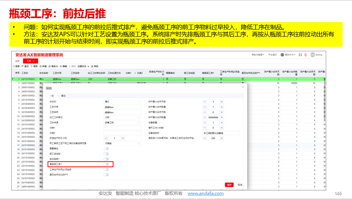
Task: Click the 工时处理方式 column header
Action: point(114,73)
